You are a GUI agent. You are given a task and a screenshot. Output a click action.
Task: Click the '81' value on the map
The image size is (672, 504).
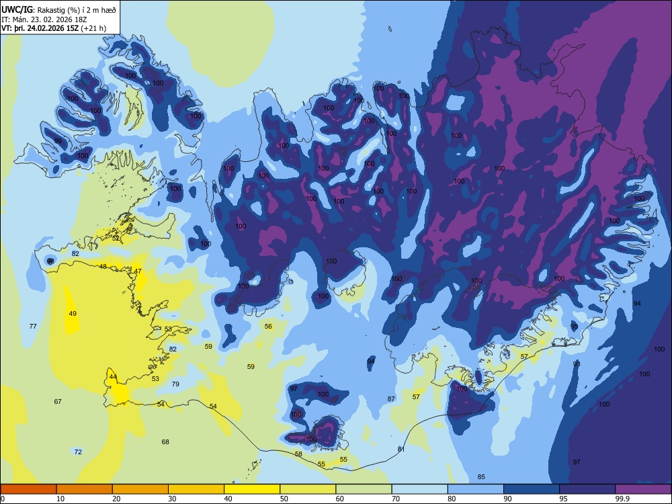pyautogui.click(x=401, y=449)
